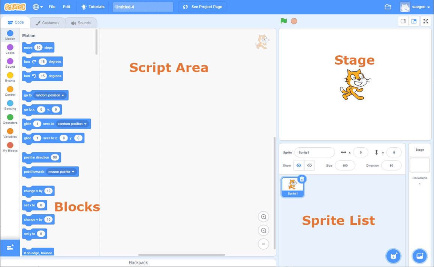This screenshot has width=434, height=267.
Task: Click the Untitled-4 project title field
Action: pyautogui.click(x=142, y=7)
